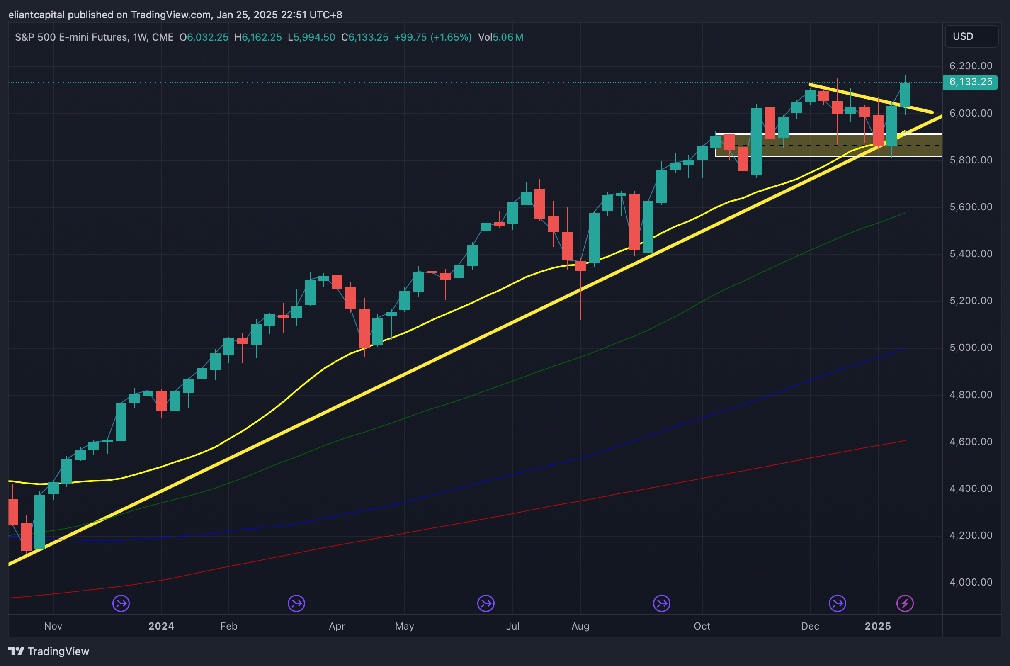Screen dimensions: 1010x666
Task: Click the red moving average line
Action: pyautogui.click(x=425, y=529)
